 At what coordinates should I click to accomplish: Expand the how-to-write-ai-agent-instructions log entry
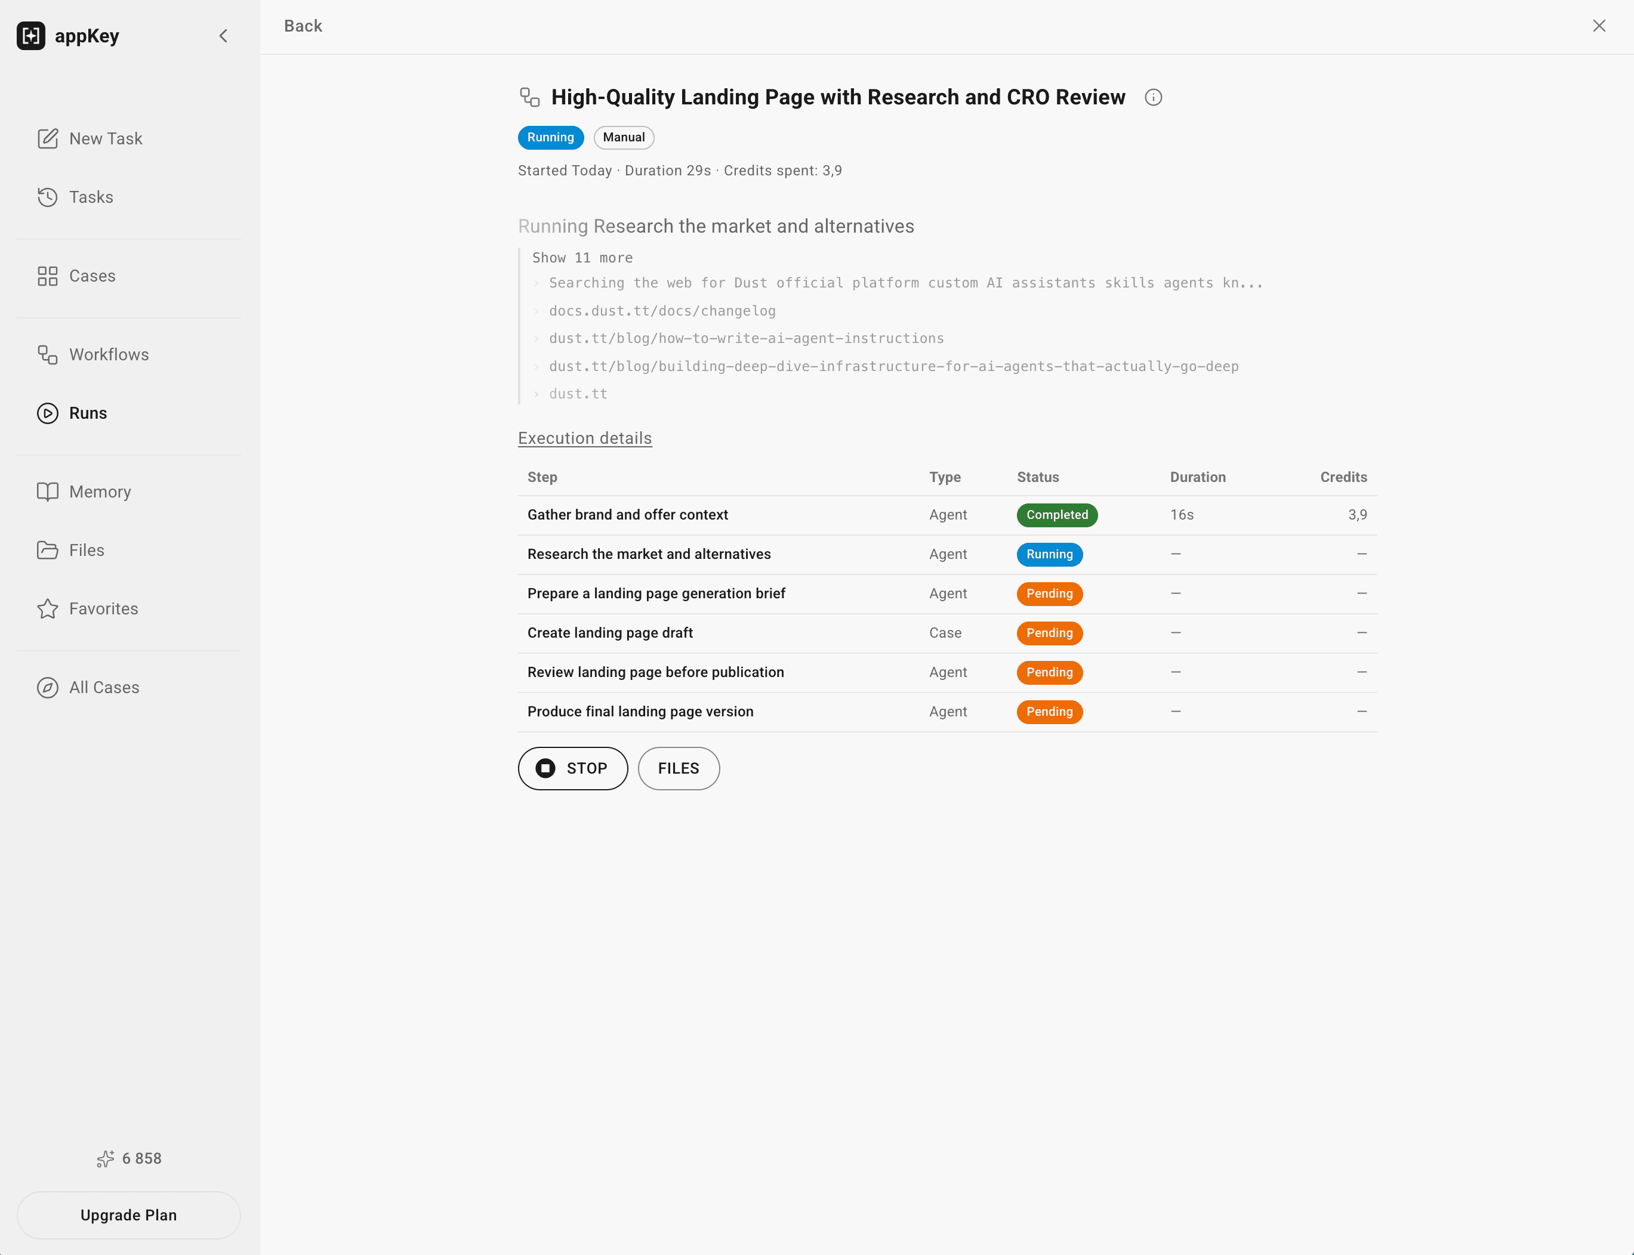[x=746, y=338]
